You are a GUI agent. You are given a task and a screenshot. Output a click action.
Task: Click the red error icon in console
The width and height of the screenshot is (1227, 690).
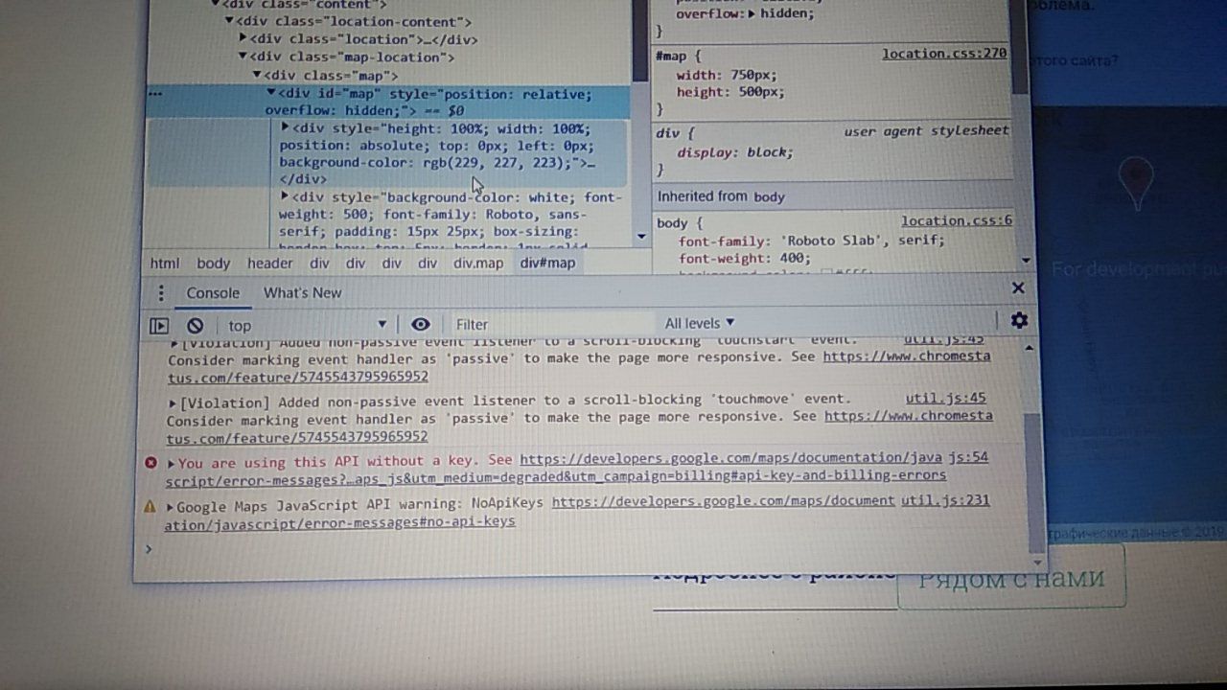click(x=150, y=462)
